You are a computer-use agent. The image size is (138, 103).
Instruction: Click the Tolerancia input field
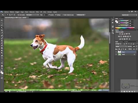pyautogui.click(x=45, y=15)
